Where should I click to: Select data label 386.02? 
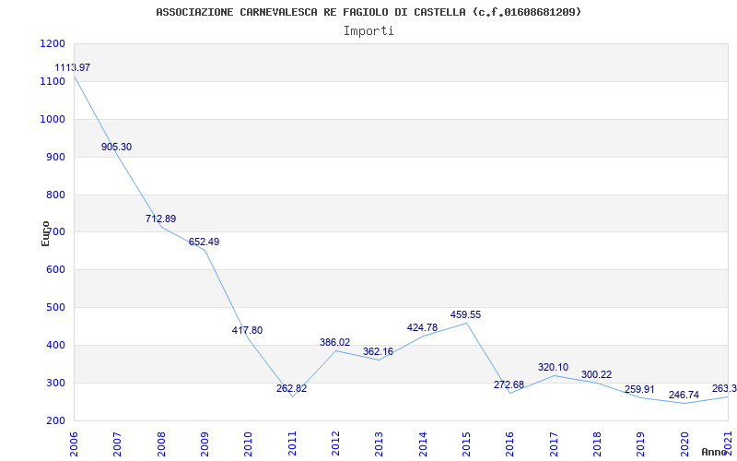(x=334, y=342)
